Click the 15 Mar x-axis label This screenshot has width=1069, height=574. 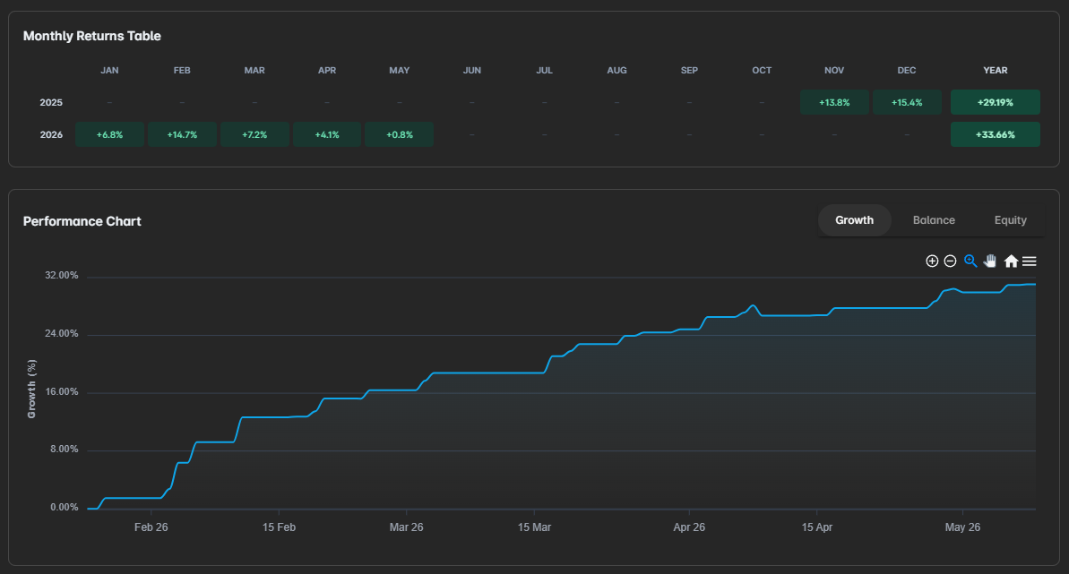tap(534, 527)
